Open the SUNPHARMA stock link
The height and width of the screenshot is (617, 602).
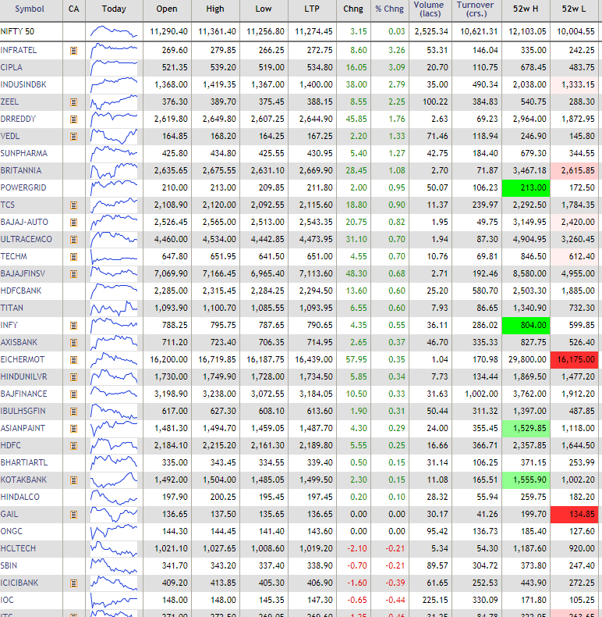[23, 153]
